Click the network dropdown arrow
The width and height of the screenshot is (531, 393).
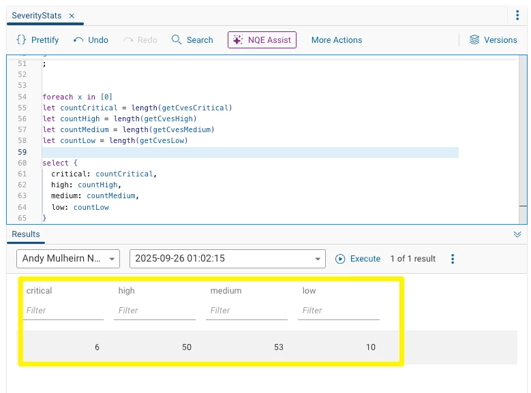click(x=112, y=259)
